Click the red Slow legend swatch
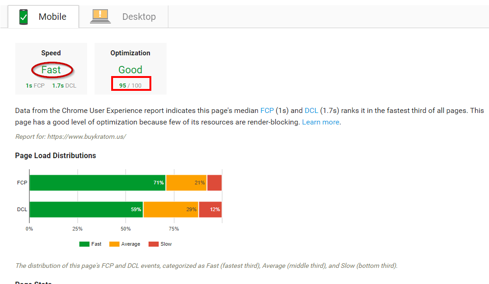 [x=153, y=244]
